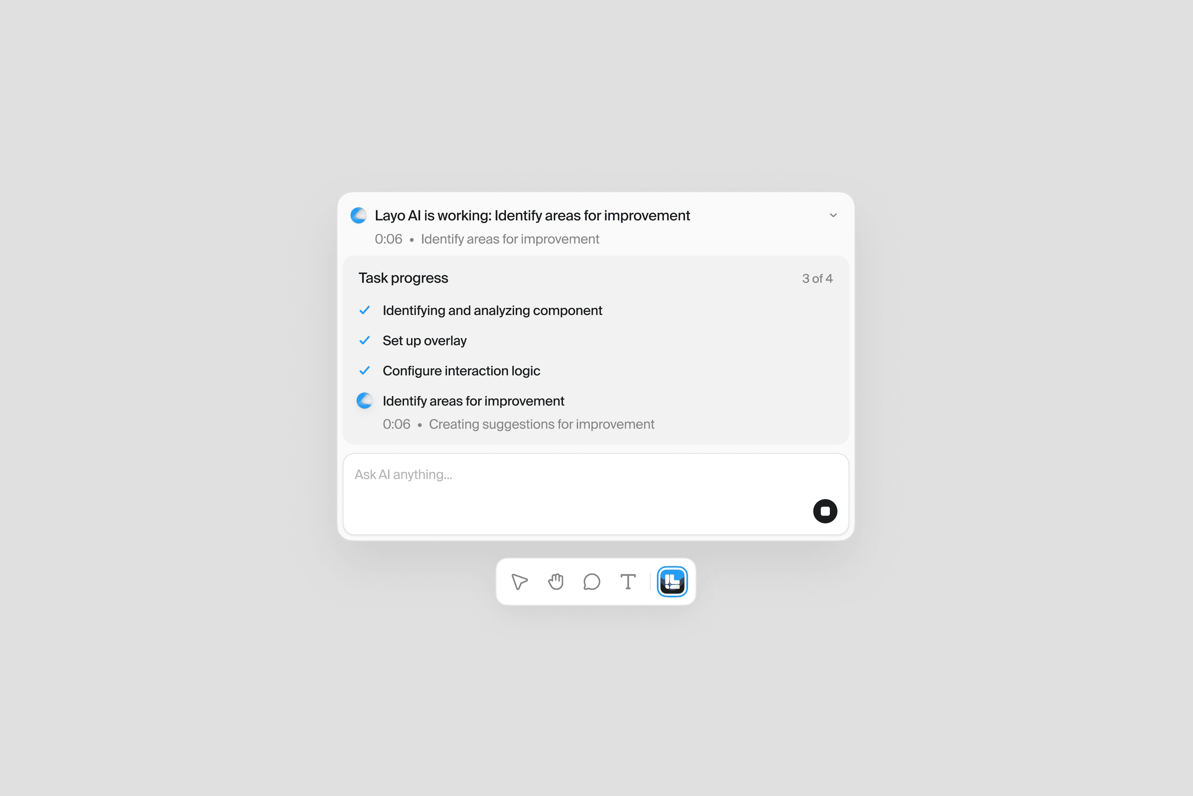Collapse the panel with header chevron
1193x796 pixels.
(833, 215)
